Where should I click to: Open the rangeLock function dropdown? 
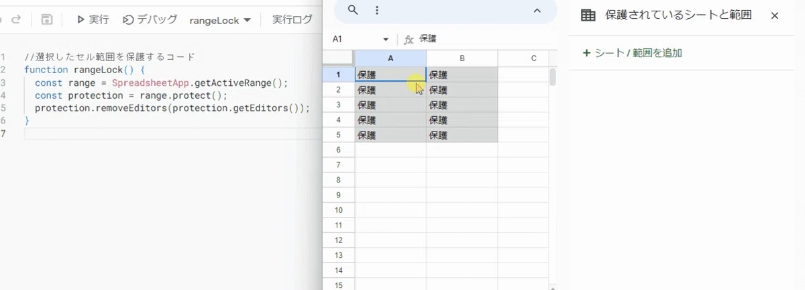pos(220,20)
